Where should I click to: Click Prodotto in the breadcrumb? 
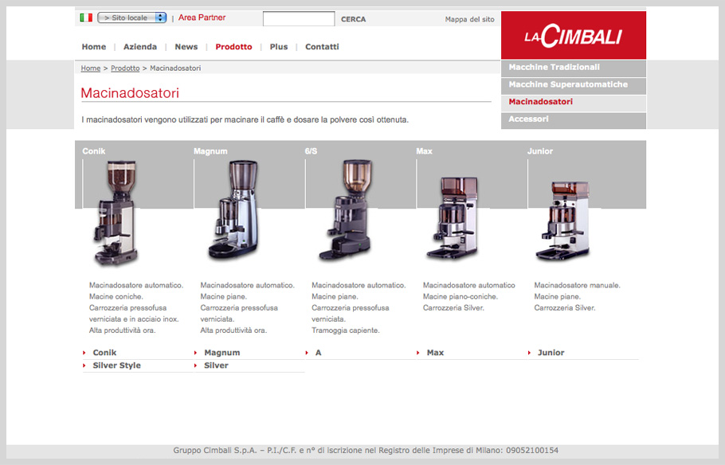(x=125, y=68)
